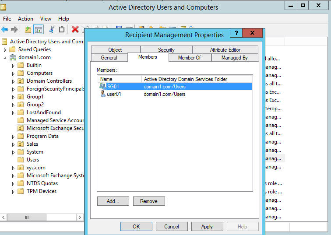This screenshot has height=235, width=331.
Task: Switch to the Managed By tab
Action: point(235,58)
